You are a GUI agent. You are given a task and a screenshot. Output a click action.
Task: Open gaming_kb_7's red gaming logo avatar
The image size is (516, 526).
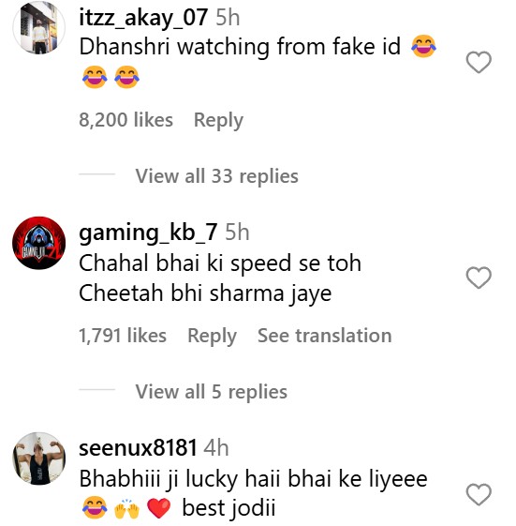coord(39,243)
